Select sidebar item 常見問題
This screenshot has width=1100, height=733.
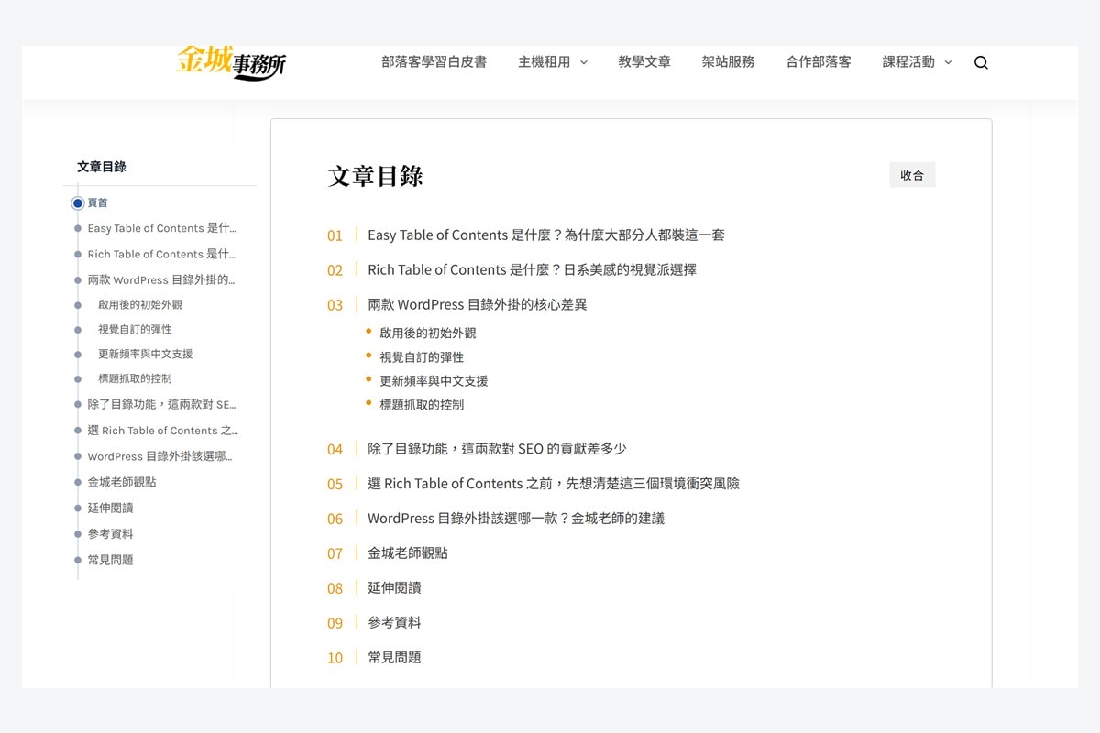[x=111, y=560]
